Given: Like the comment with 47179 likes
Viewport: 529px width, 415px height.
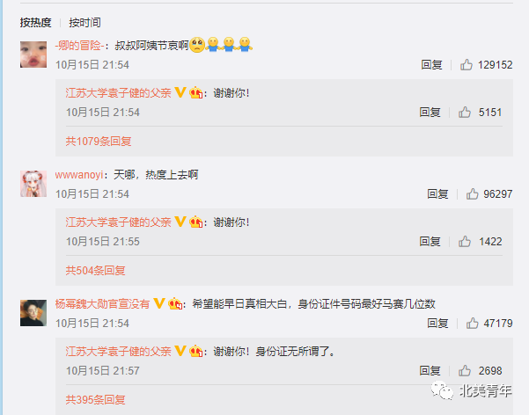Looking at the screenshot, I should pyautogui.click(x=473, y=323).
